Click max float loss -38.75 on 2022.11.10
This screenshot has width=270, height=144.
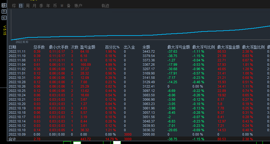[x=172, y=56]
